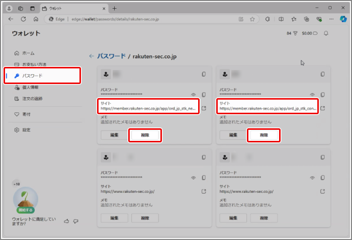Reveal password in bottom-right www.rakuten-sec card
The width and height of the screenshot is (352, 240).
point(312,178)
